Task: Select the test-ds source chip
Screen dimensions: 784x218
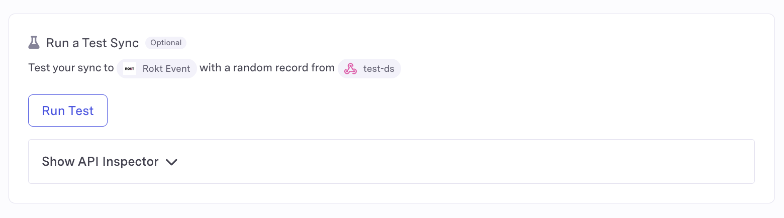Action: tap(369, 69)
